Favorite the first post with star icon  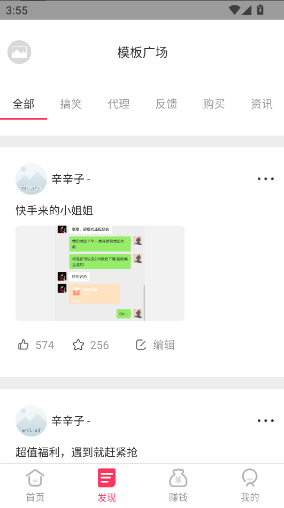pyautogui.click(x=78, y=345)
